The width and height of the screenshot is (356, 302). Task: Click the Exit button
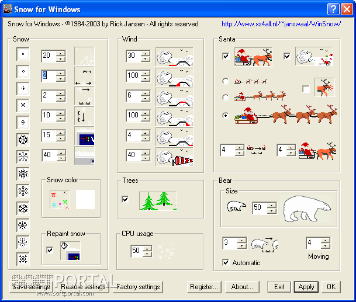click(279, 287)
